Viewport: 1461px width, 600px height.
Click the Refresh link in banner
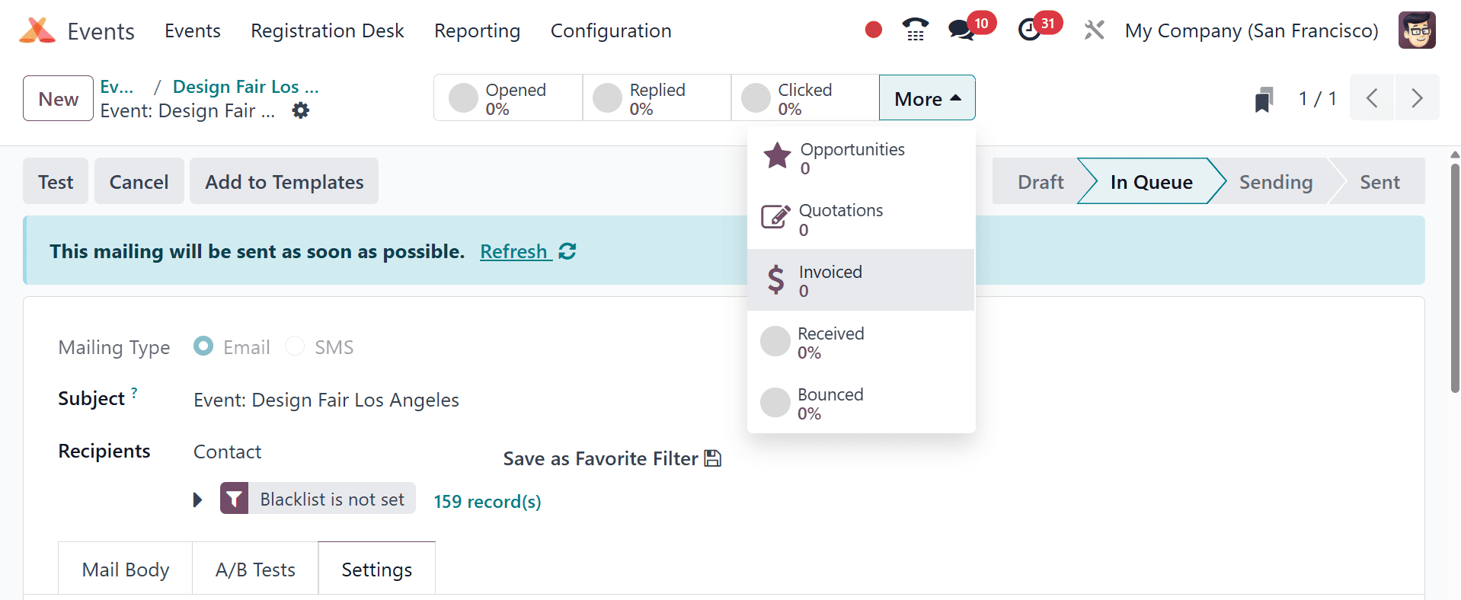pyautogui.click(x=514, y=251)
